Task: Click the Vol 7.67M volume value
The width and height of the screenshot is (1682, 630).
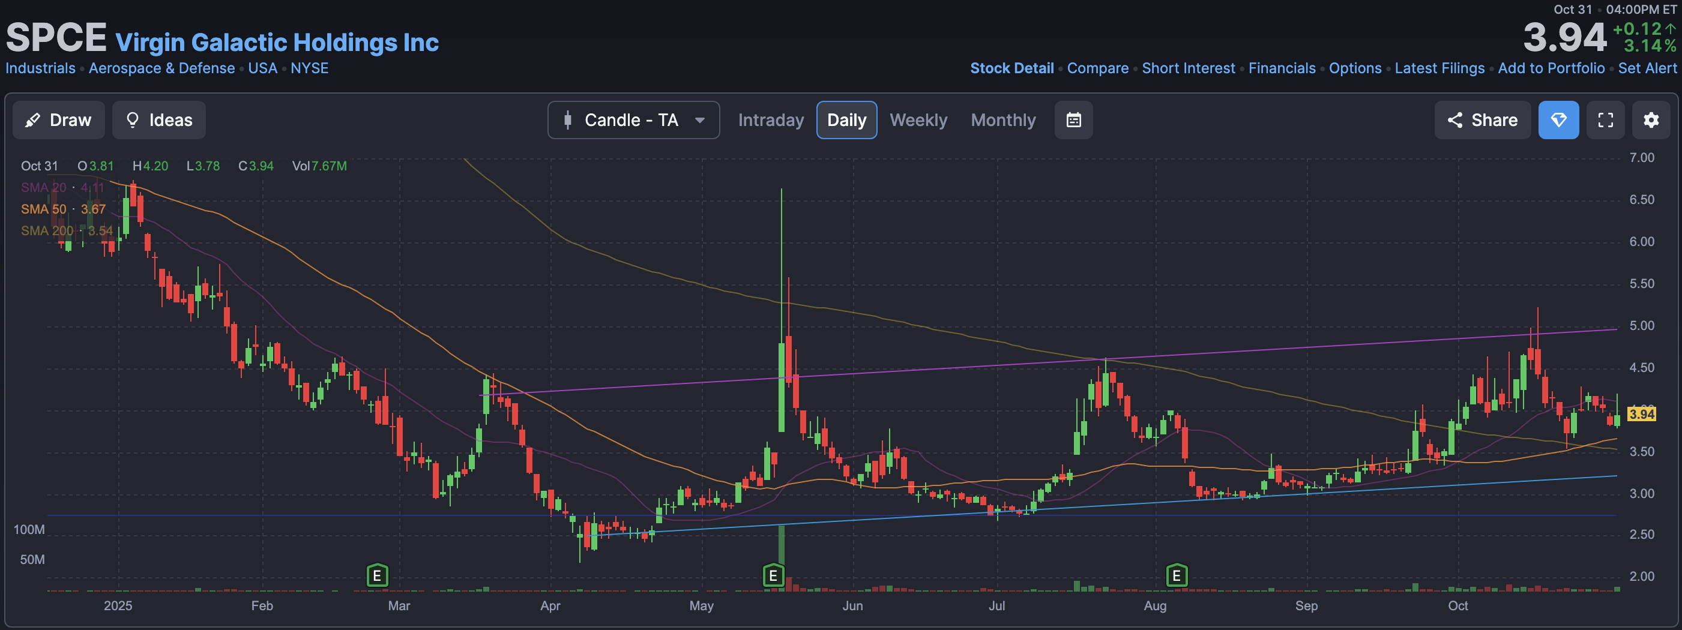Action: click(x=319, y=166)
